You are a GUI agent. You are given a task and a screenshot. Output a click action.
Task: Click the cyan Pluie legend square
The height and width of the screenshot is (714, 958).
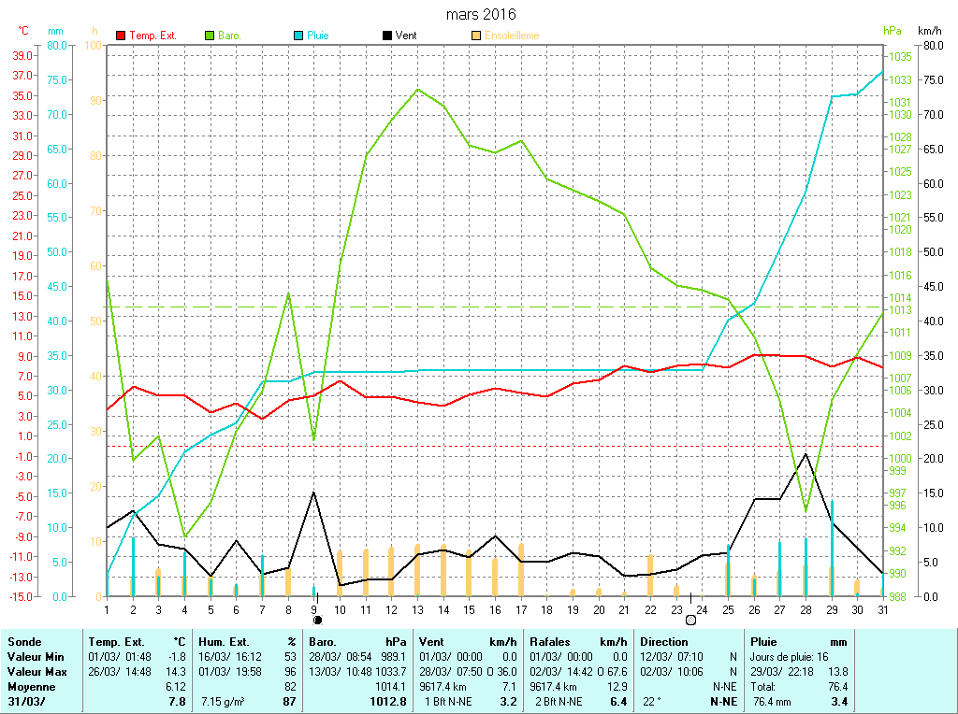(298, 36)
